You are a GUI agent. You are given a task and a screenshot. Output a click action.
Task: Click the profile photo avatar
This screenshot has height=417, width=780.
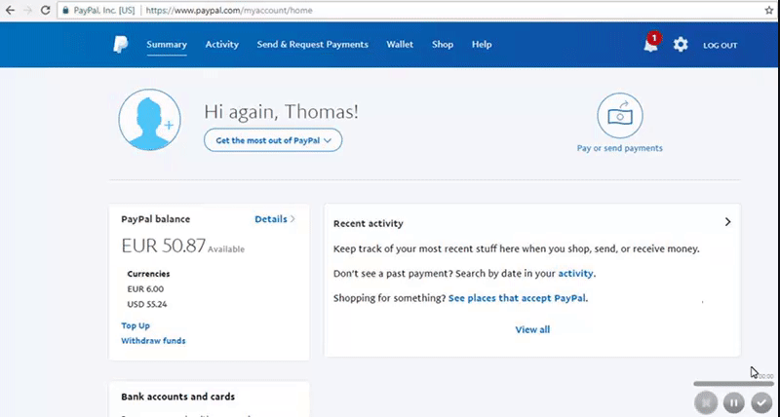click(x=149, y=120)
